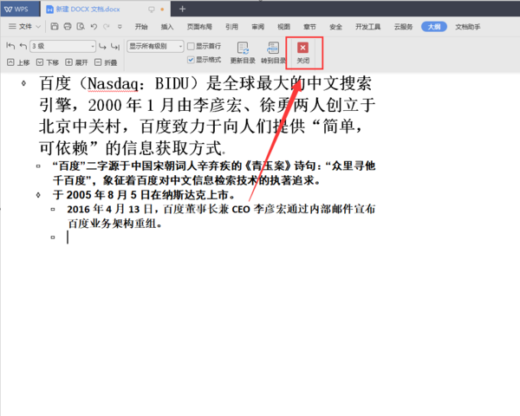Expand the 文件 menu dropdown arrow

click(x=38, y=27)
